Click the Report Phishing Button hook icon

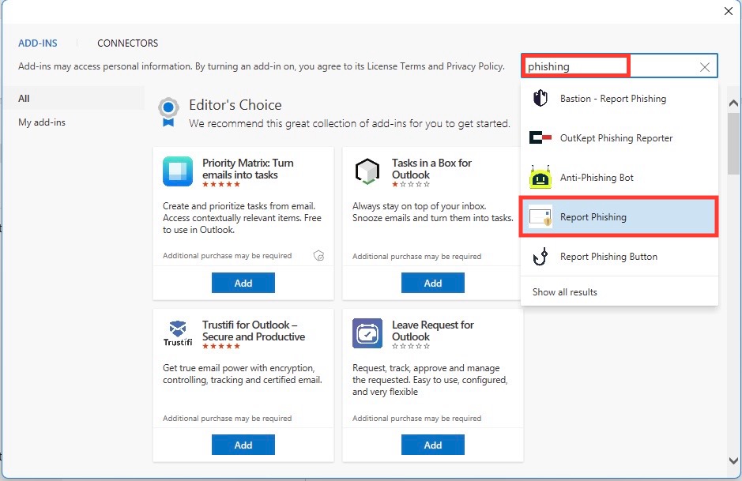(540, 257)
